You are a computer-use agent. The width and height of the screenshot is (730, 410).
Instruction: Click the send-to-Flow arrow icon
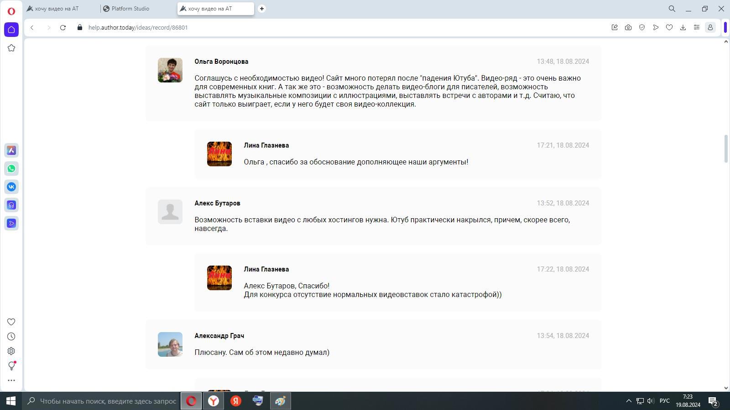point(656,27)
